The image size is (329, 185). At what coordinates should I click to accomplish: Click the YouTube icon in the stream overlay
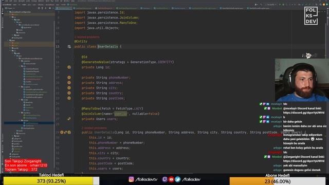pyautogui.click(x=171, y=179)
